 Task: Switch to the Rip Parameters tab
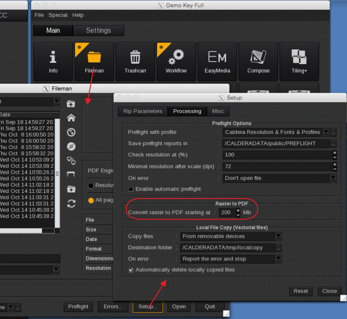click(x=143, y=111)
